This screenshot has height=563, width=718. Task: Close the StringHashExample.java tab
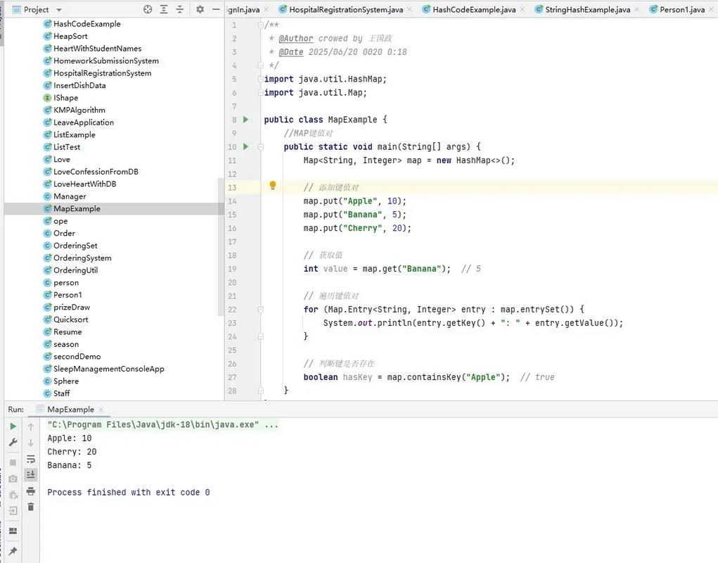tap(636, 10)
